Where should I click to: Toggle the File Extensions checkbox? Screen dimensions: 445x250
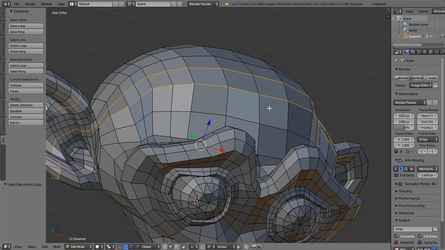[x=420, y=236]
